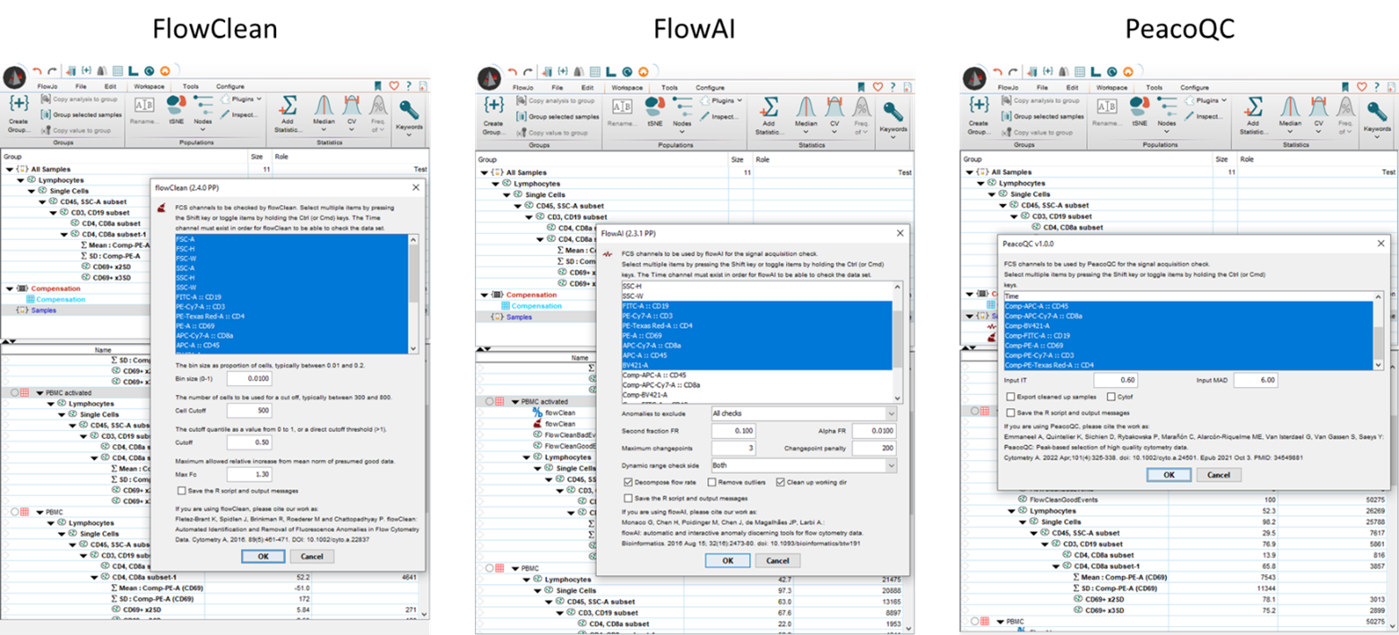Open the Configure tab in PeacoQC window
1399x635 pixels.
point(1195,88)
